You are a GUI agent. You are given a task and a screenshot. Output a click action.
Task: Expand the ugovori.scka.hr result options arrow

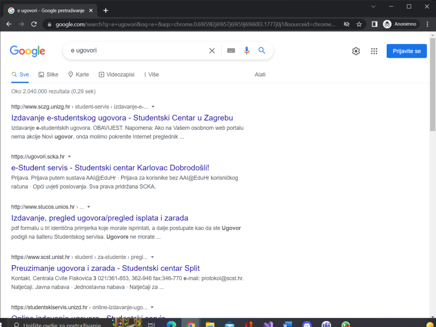(69, 157)
